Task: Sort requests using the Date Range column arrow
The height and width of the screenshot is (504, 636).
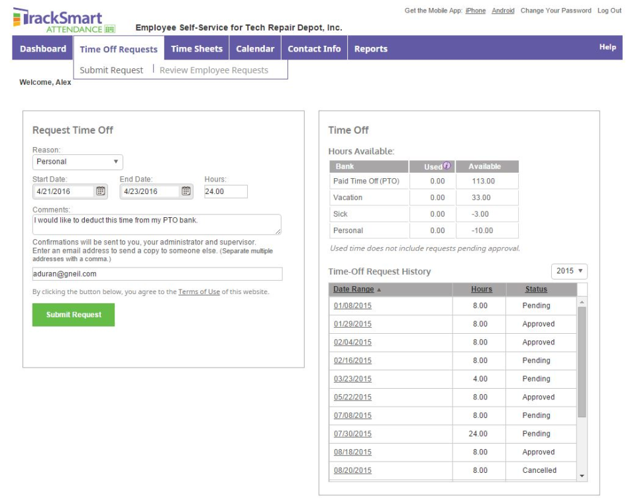Action: 380,288
